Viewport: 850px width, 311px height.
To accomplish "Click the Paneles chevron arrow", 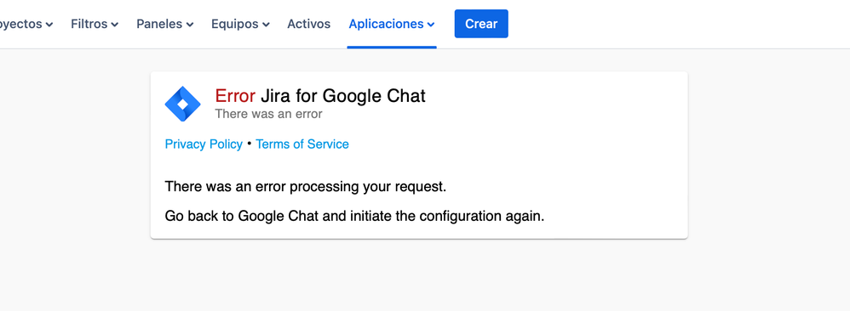I will tap(190, 25).
